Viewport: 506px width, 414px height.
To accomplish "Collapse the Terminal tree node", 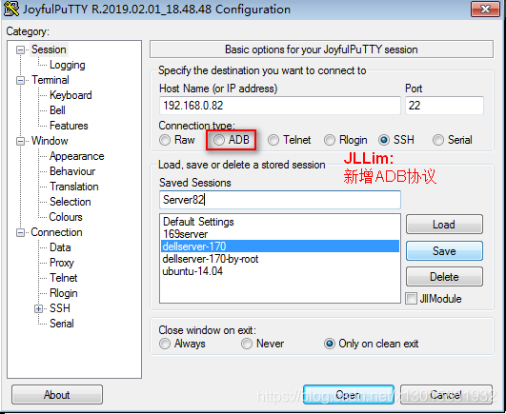I will pos(20,80).
